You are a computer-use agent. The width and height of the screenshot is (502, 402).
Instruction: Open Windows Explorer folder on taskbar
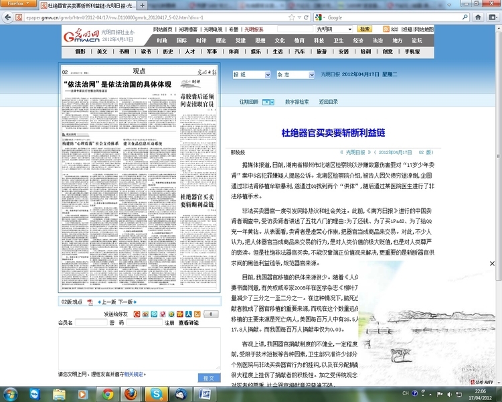click(x=59, y=393)
